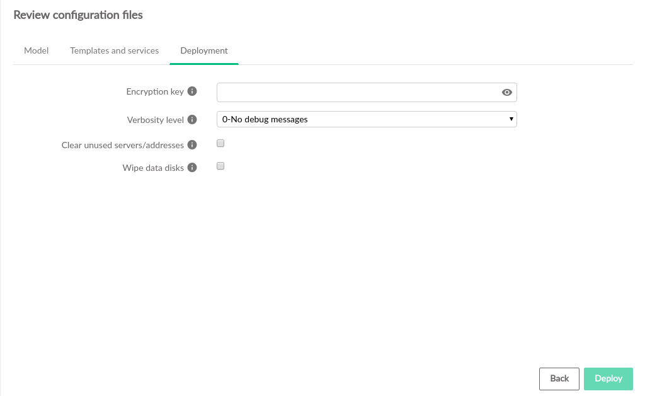Select the Deployment tab

click(204, 50)
